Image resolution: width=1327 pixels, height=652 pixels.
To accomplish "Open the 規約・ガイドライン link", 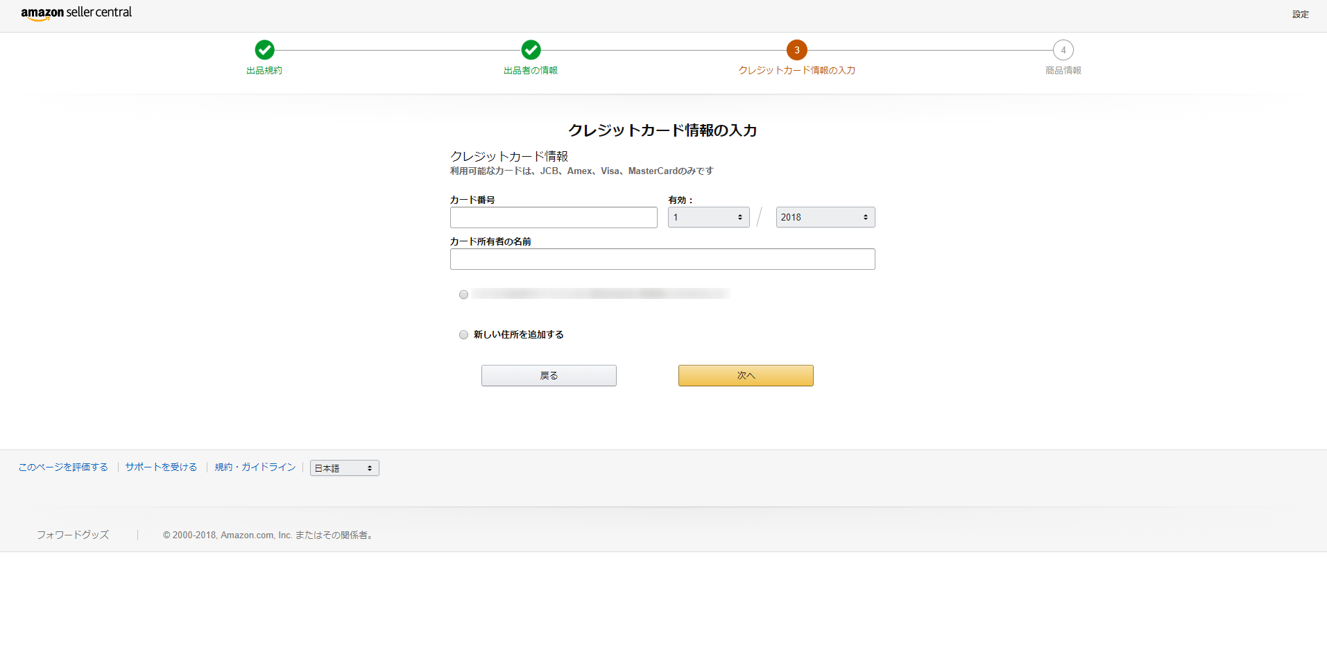I will pos(254,466).
